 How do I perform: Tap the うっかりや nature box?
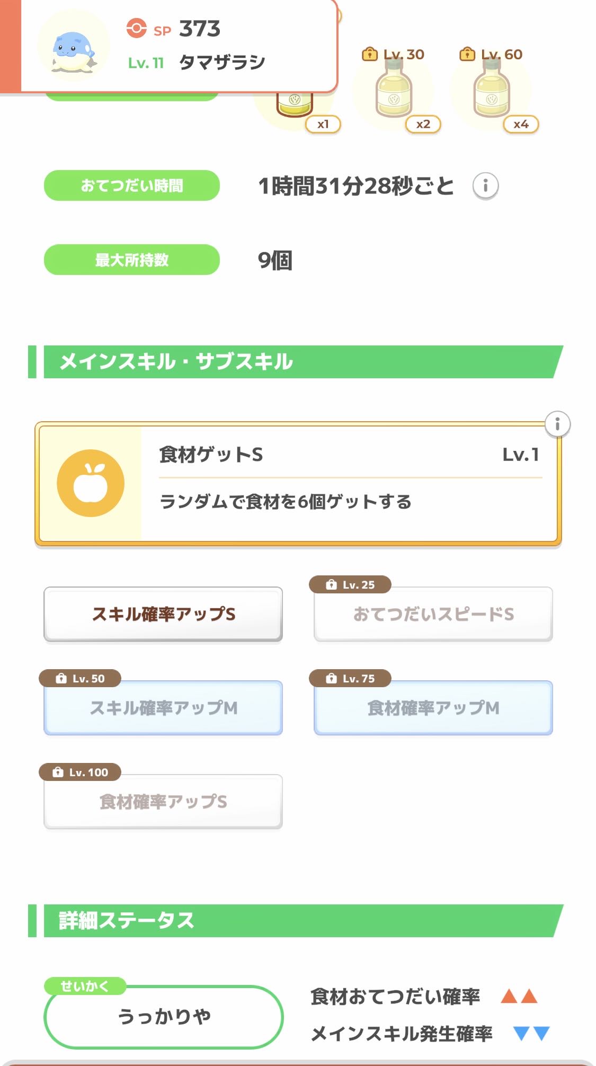pyautogui.click(x=164, y=1016)
